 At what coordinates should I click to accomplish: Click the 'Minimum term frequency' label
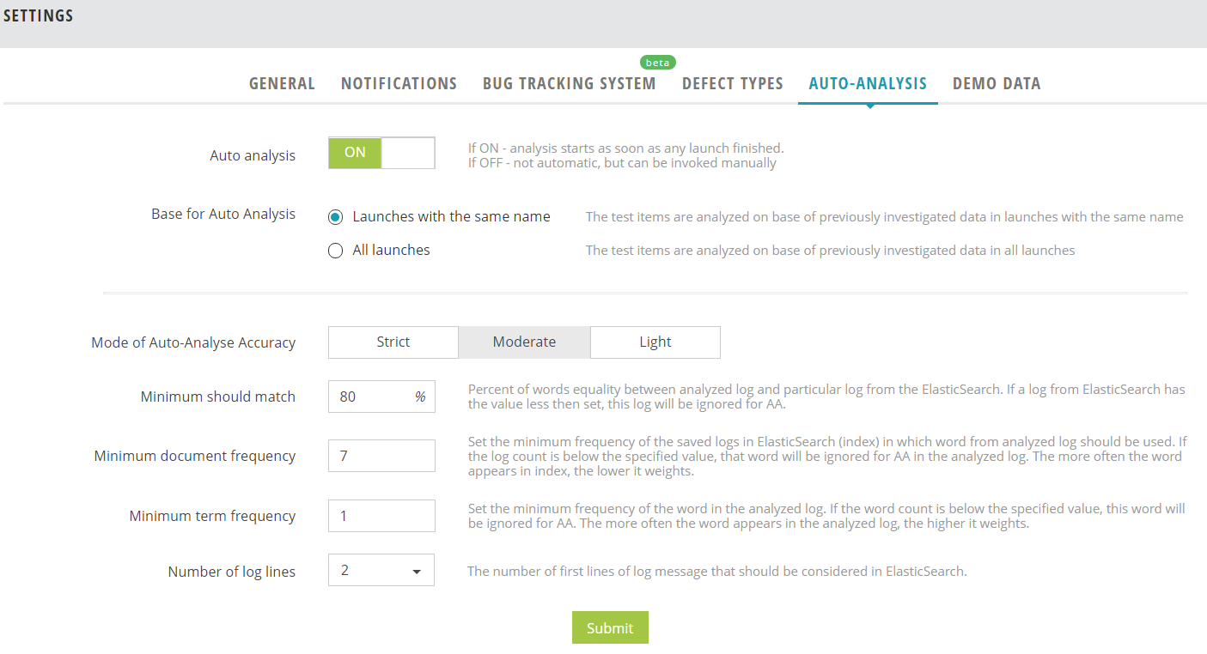pos(212,516)
